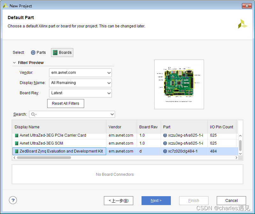Click I/O pin count 484 cell
This screenshot has width=255, height=214.
222,151
